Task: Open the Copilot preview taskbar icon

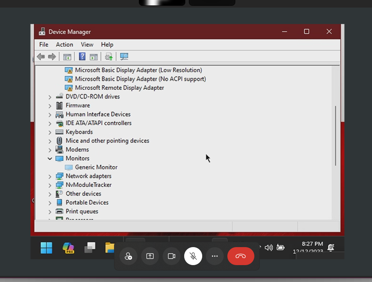Action: pyautogui.click(x=68, y=247)
